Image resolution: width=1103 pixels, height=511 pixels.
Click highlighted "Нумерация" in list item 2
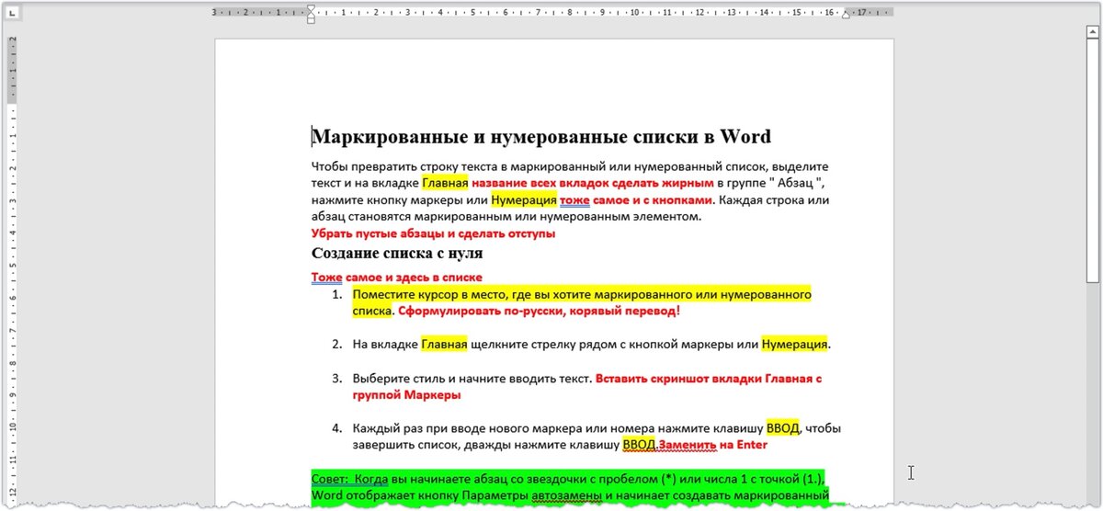click(795, 345)
